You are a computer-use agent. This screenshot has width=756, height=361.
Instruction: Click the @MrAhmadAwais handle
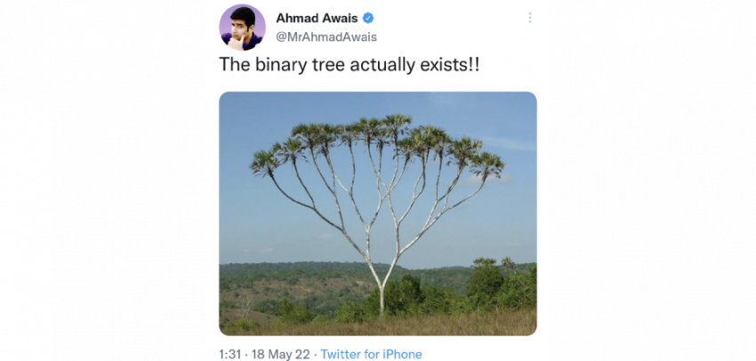[x=326, y=36]
